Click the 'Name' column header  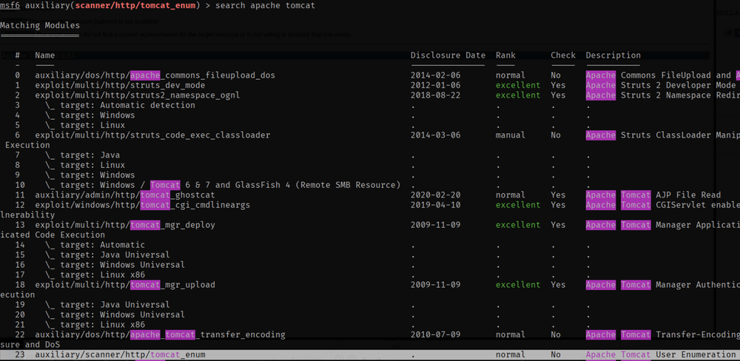pos(45,55)
